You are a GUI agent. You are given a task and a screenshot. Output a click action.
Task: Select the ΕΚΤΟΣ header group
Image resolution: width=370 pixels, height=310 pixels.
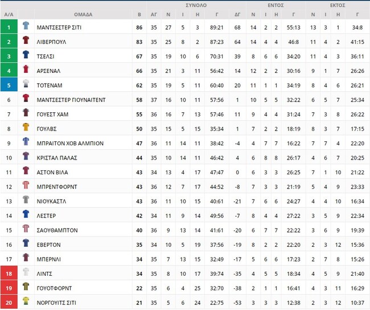[338, 5]
